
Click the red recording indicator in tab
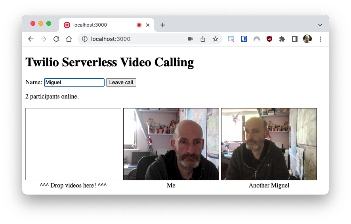click(139, 25)
